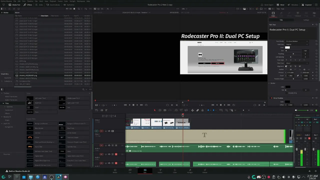Viewport: 320px width, 180px height.
Task: Open the Inspector panel
Action: 306,5
